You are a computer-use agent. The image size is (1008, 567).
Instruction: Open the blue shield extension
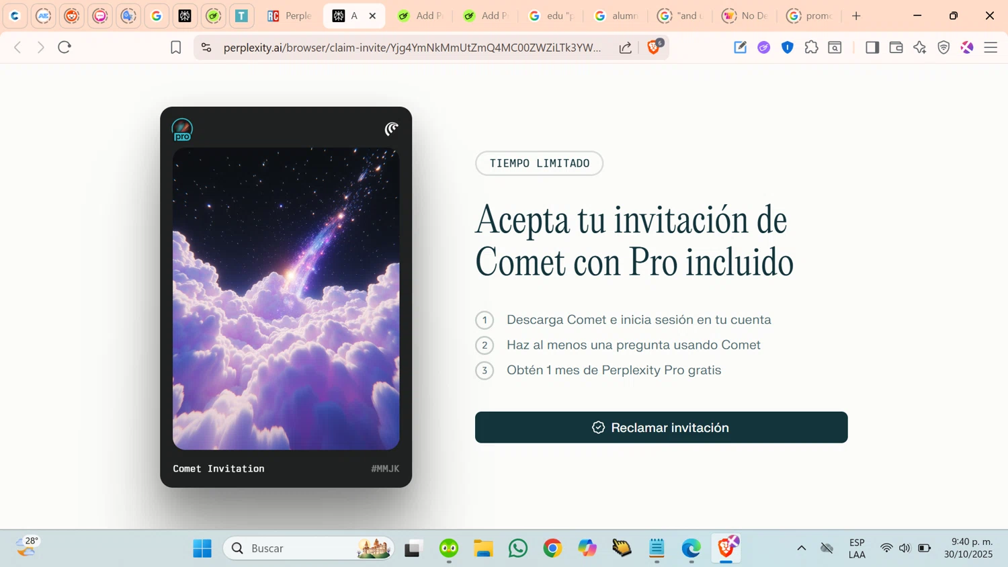click(x=788, y=47)
